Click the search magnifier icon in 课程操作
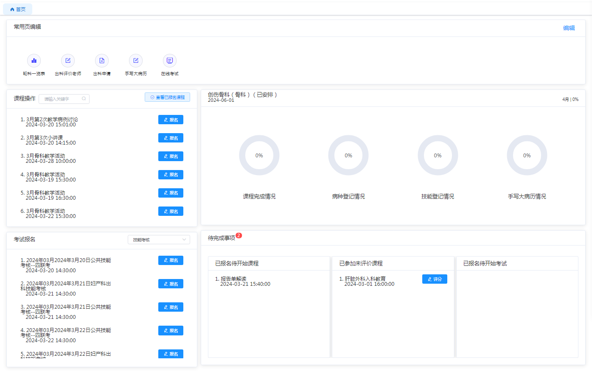This screenshot has width=592, height=374. click(x=84, y=99)
